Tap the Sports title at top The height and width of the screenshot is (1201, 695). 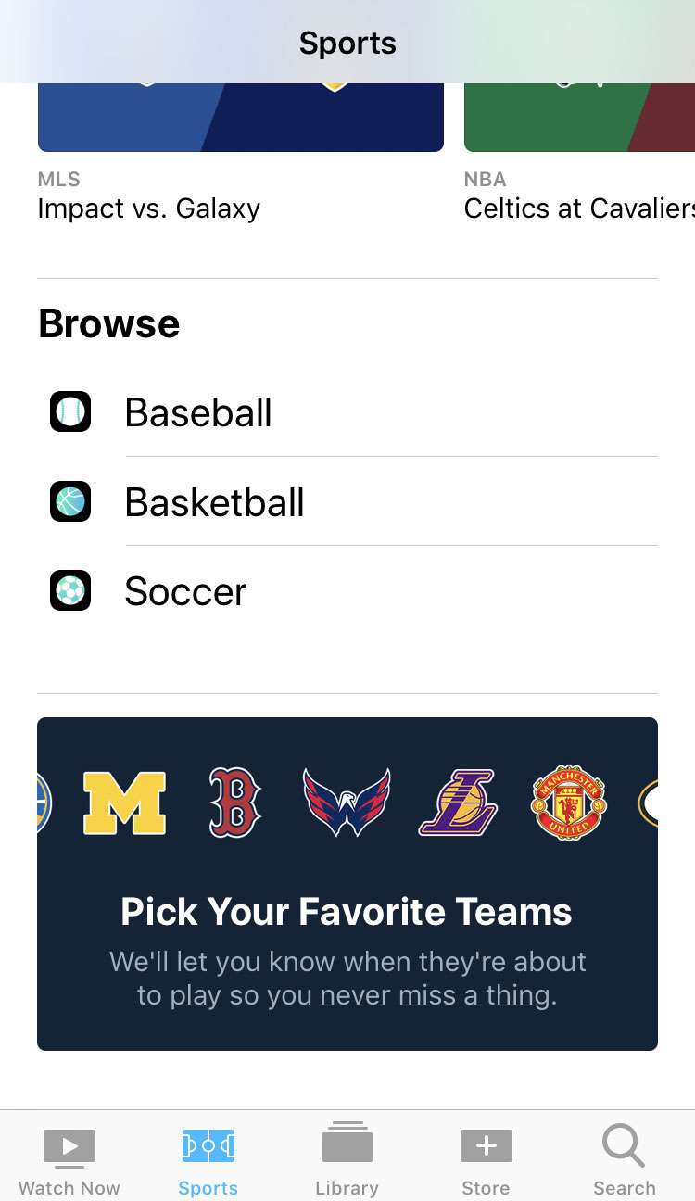347,43
